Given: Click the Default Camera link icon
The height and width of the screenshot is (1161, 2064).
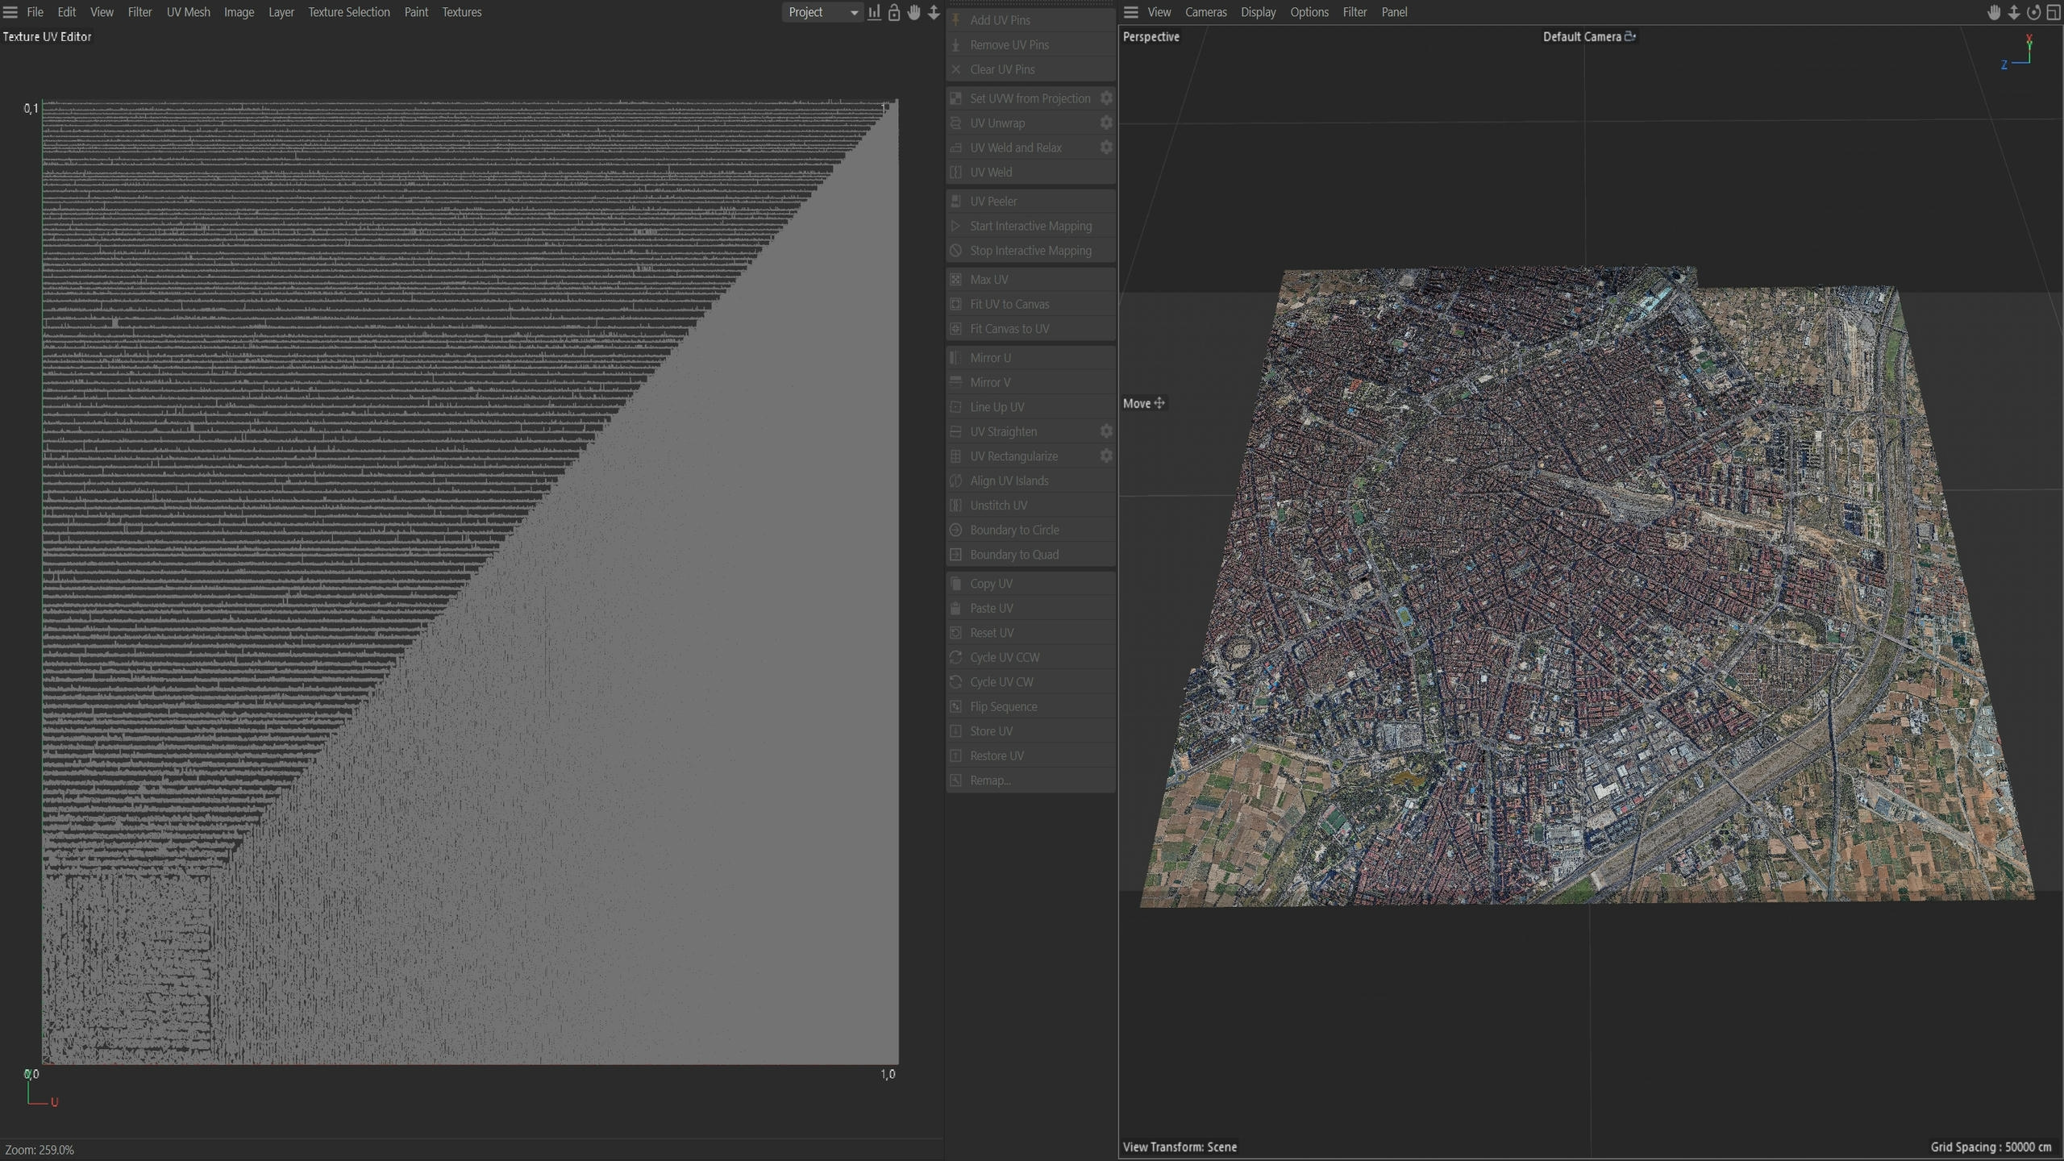Looking at the screenshot, I should point(1630,36).
